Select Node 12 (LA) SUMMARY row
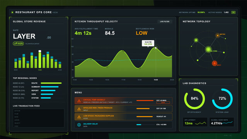Viewport: 247px width, 139px height. pos(37,87)
